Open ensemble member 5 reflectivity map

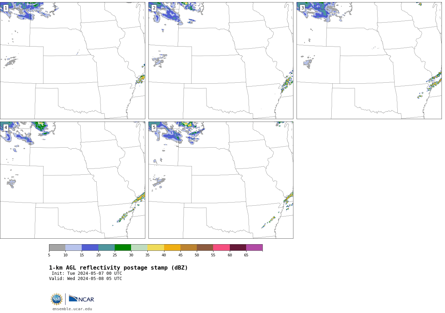(221, 180)
